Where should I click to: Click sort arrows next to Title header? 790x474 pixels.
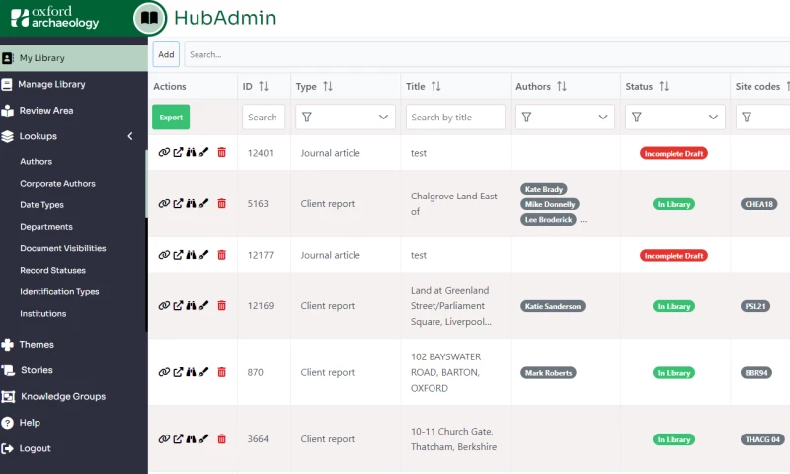point(435,87)
